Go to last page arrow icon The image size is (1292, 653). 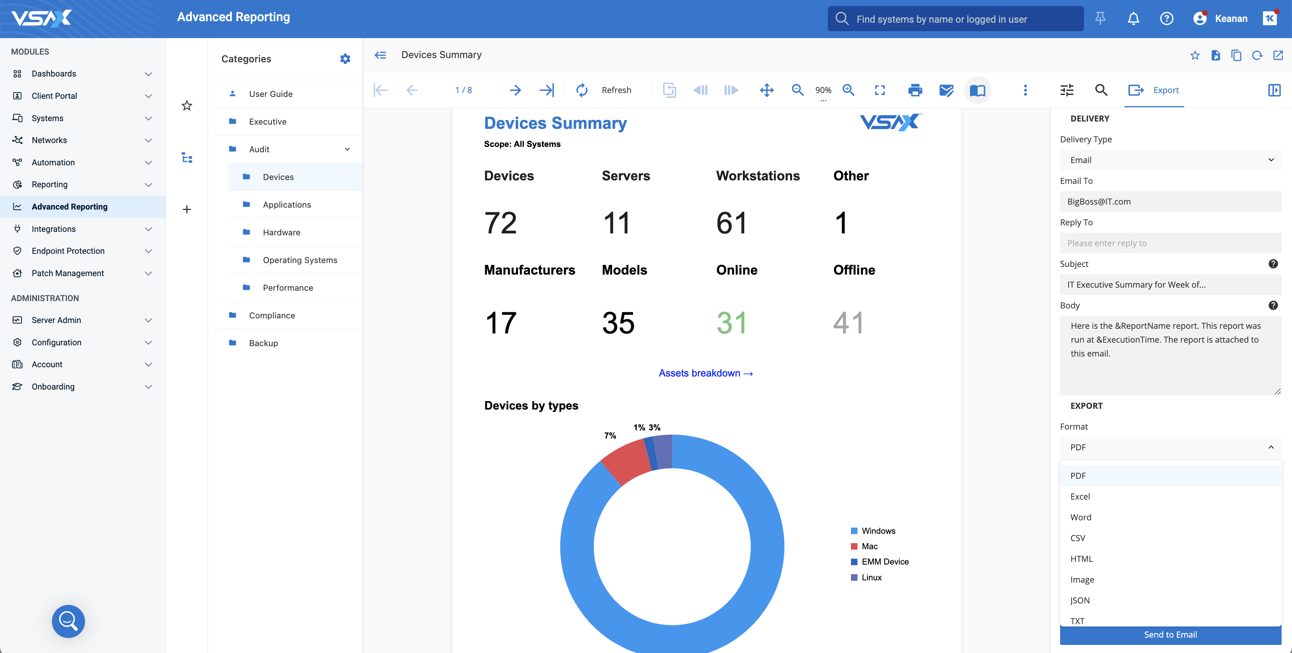(x=546, y=90)
